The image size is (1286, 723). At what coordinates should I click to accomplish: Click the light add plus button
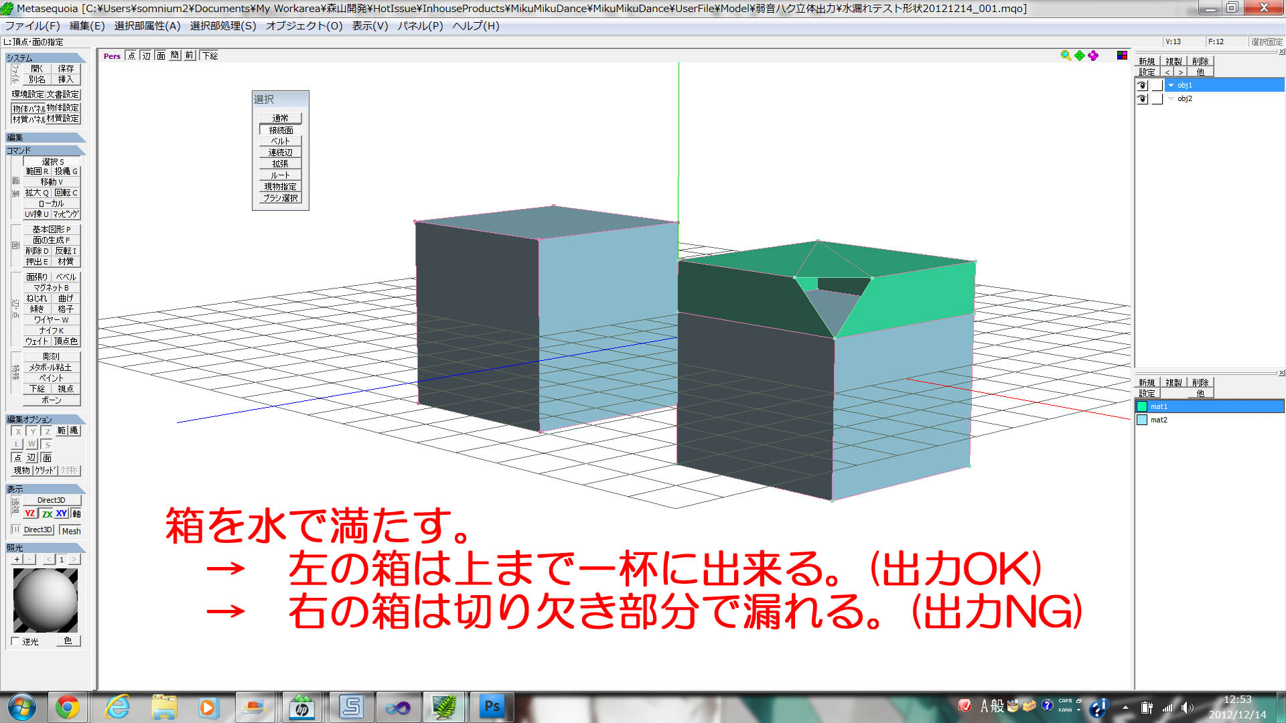coord(17,559)
